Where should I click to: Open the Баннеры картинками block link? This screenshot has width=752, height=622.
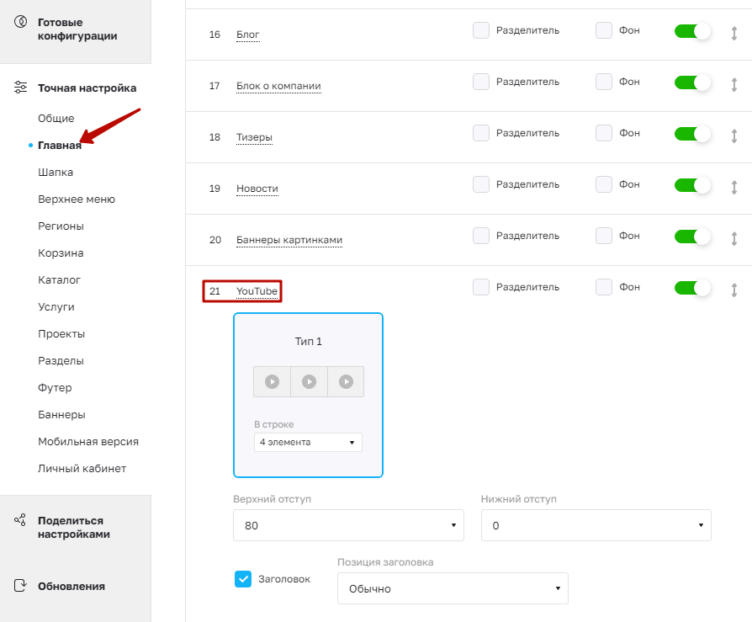289,240
